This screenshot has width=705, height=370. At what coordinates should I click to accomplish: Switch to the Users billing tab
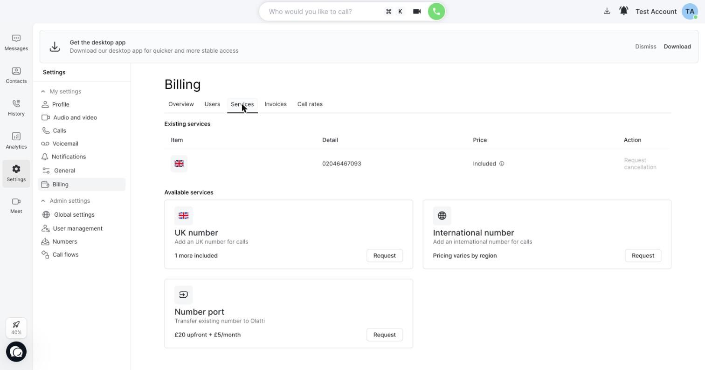(212, 104)
